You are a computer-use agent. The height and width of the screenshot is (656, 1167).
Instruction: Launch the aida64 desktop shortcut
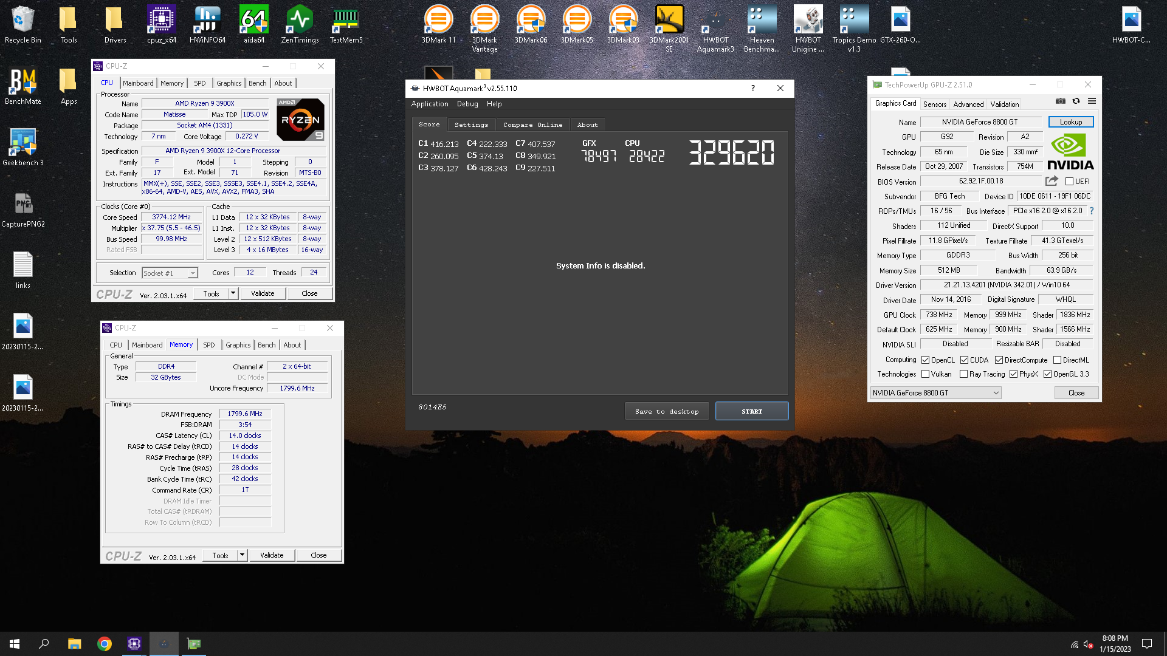pos(254,25)
